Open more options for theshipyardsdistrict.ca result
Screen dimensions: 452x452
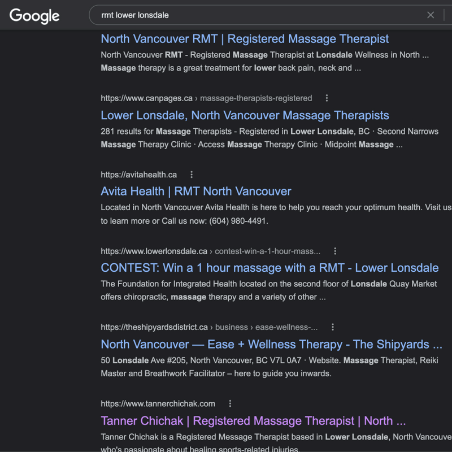pyautogui.click(x=333, y=327)
